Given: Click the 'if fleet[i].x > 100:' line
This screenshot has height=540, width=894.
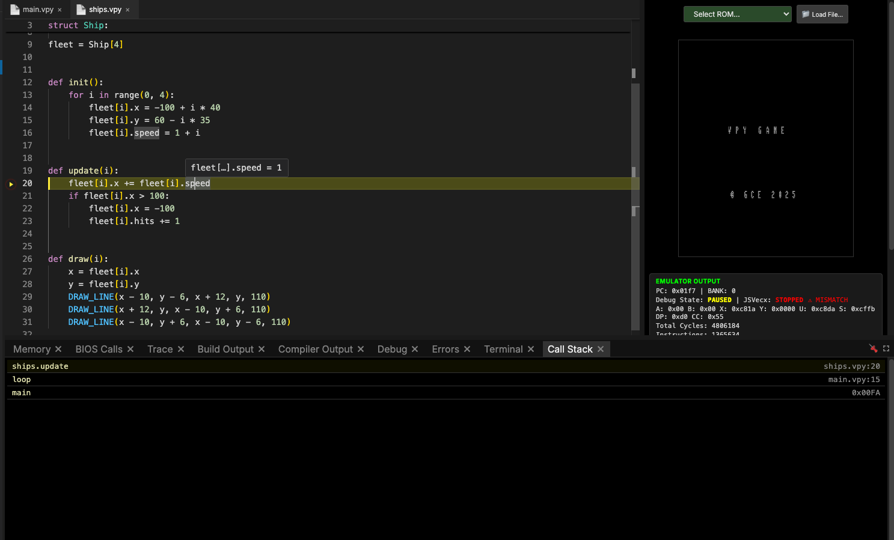Looking at the screenshot, I should pos(119,196).
